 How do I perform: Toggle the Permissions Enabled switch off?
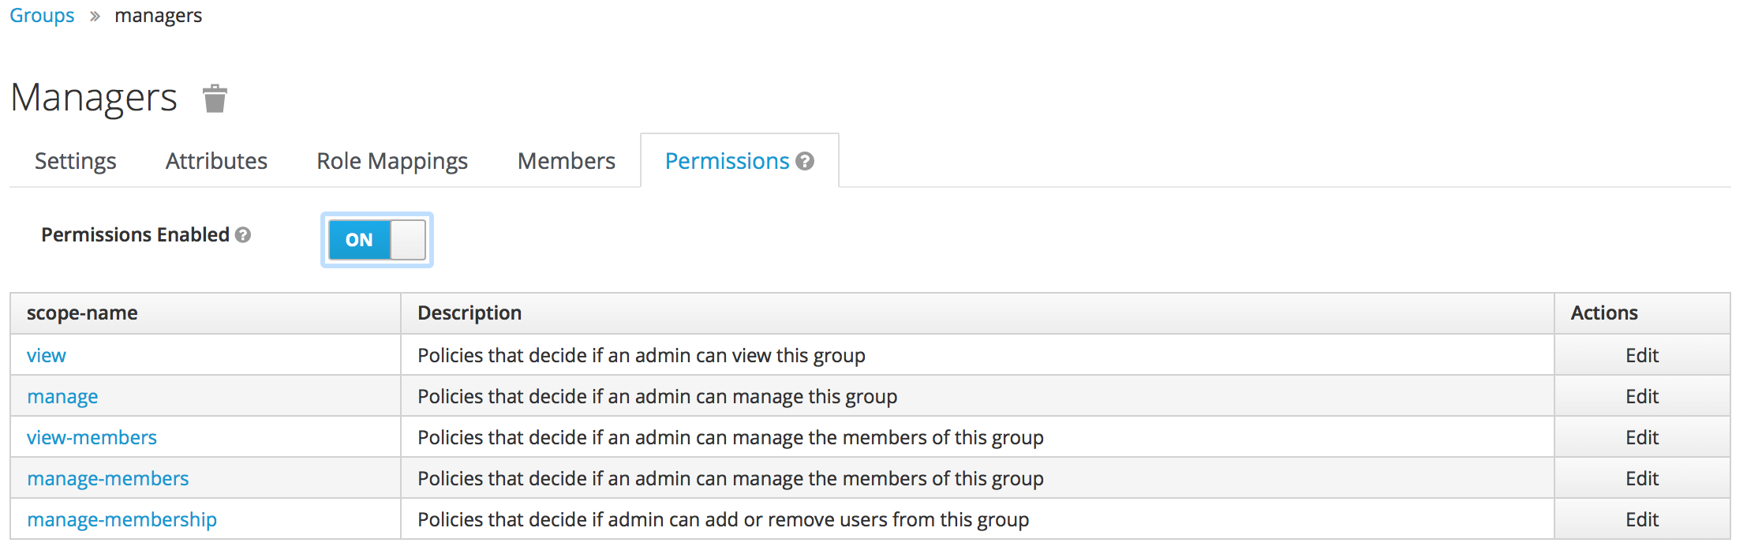(377, 240)
